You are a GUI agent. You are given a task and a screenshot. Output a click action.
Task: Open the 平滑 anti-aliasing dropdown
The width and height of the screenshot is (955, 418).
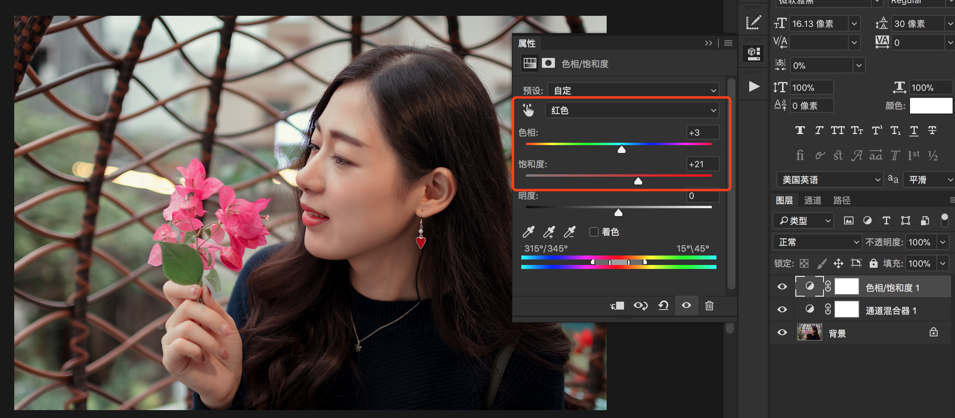tap(929, 180)
